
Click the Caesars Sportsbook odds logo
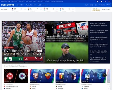click(96, 9)
